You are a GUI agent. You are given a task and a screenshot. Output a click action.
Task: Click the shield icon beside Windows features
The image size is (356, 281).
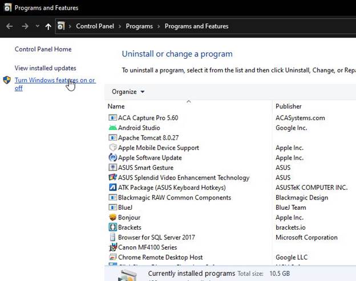[x=7, y=80]
